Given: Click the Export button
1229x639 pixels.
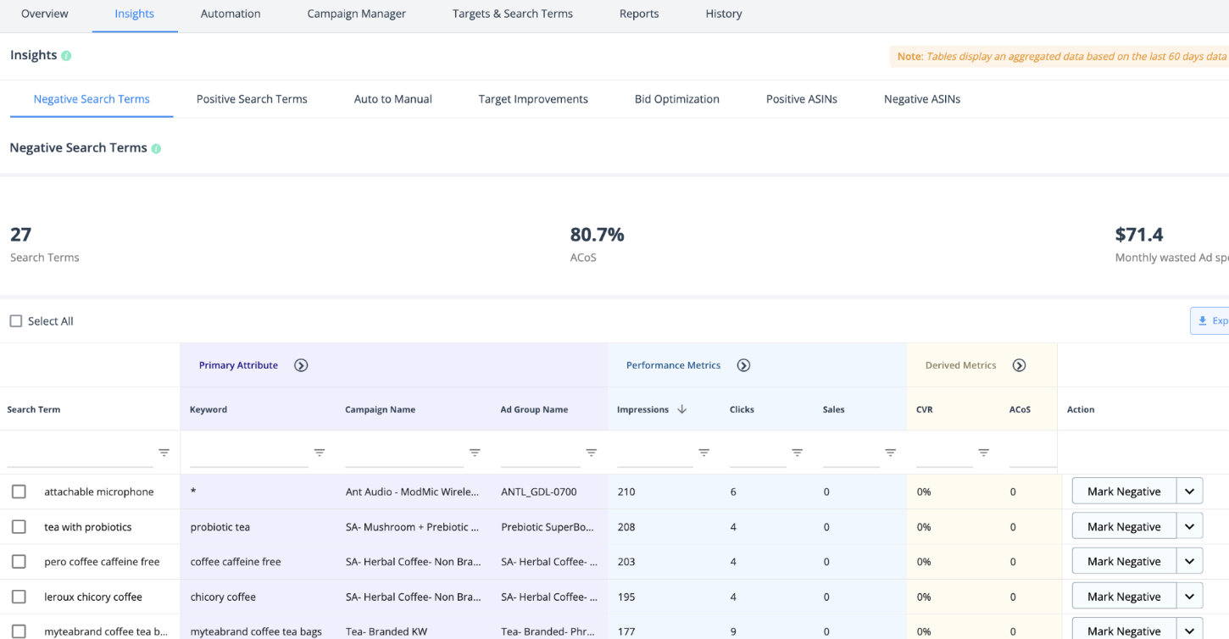Looking at the screenshot, I should (x=1210, y=321).
